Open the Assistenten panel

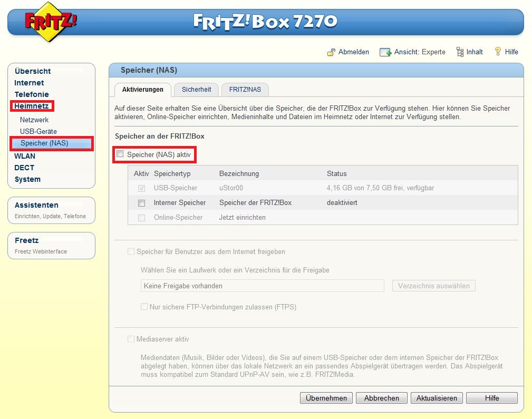pos(36,205)
